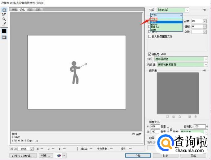The image size is (211, 160).
Task: Select the Eyedropper tool
Action: (x=4, y=24)
